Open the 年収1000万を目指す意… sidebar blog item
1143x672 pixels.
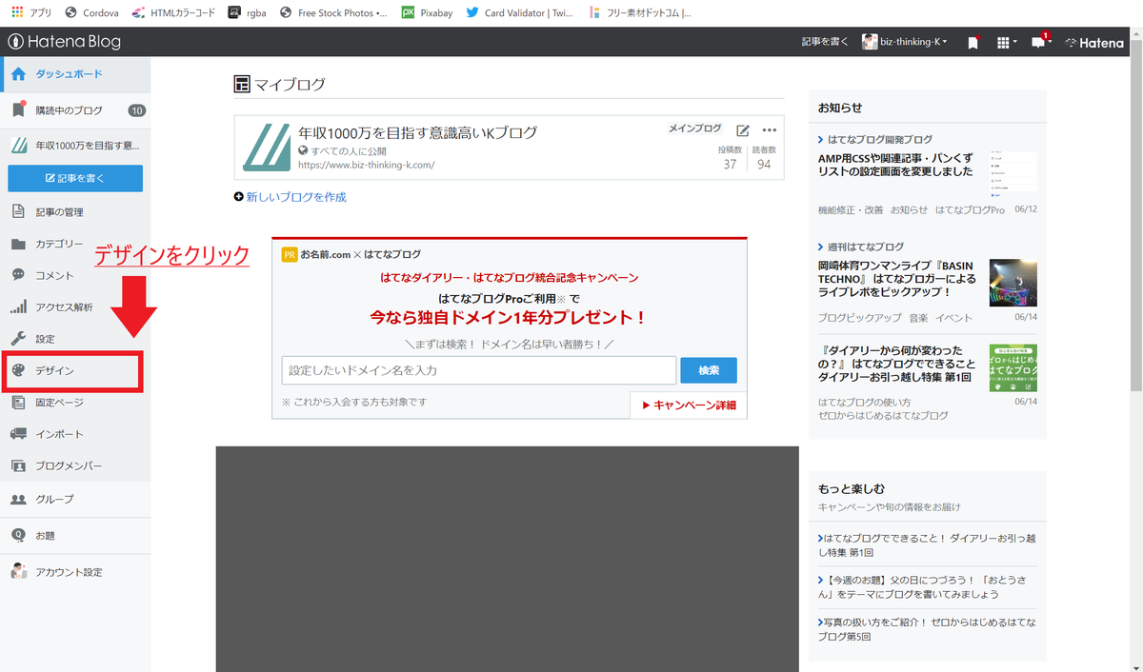pyautogui.click(x=75, y=146)
